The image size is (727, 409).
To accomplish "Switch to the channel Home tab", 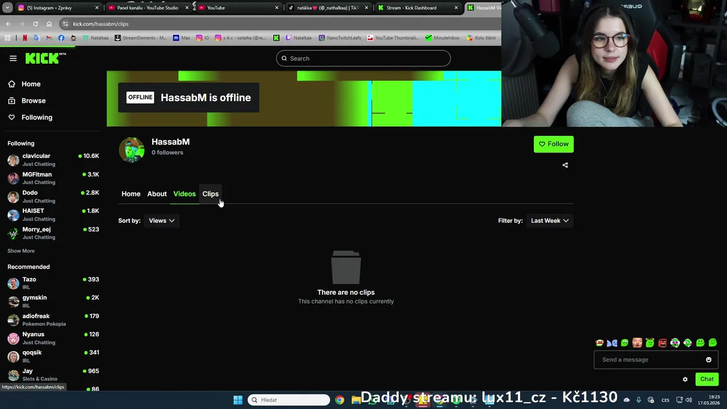I will (x=131, y=194).
